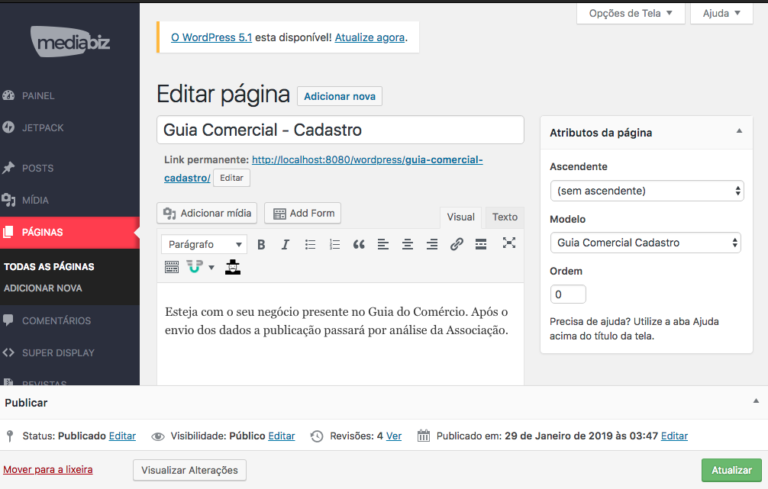Align text right

point(431,244)
